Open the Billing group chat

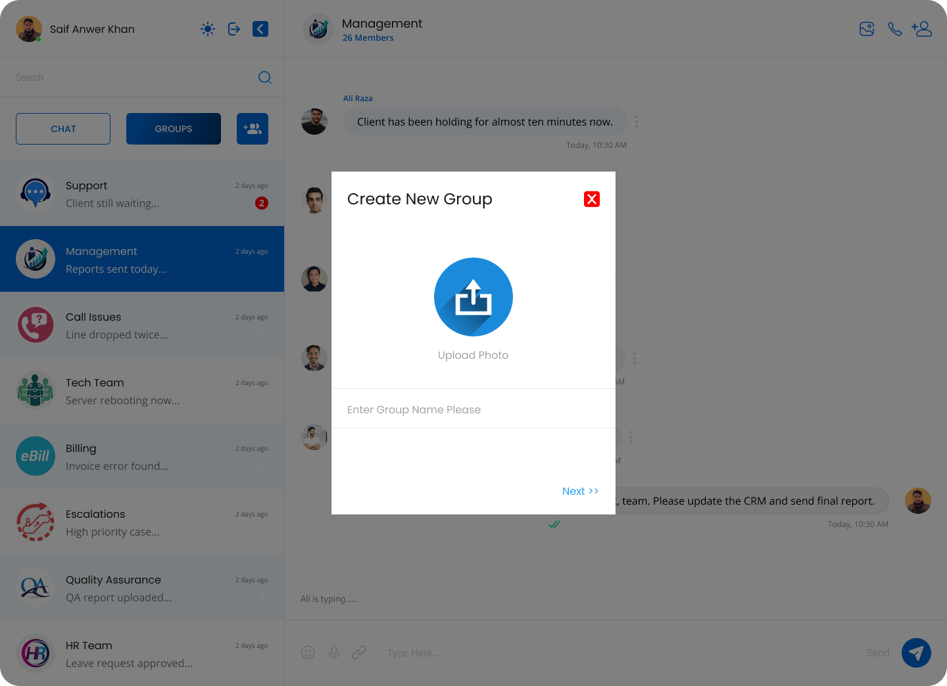pyautogui.click(x=142, y=456)
